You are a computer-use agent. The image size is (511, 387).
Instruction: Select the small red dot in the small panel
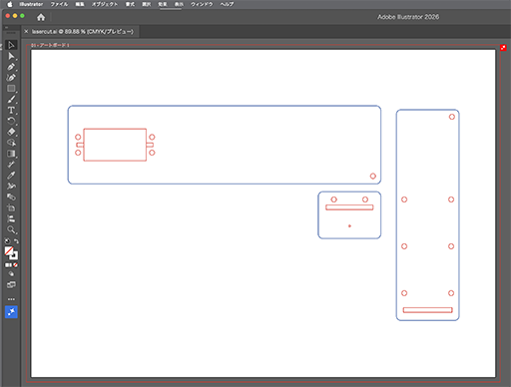pos(349,226)
